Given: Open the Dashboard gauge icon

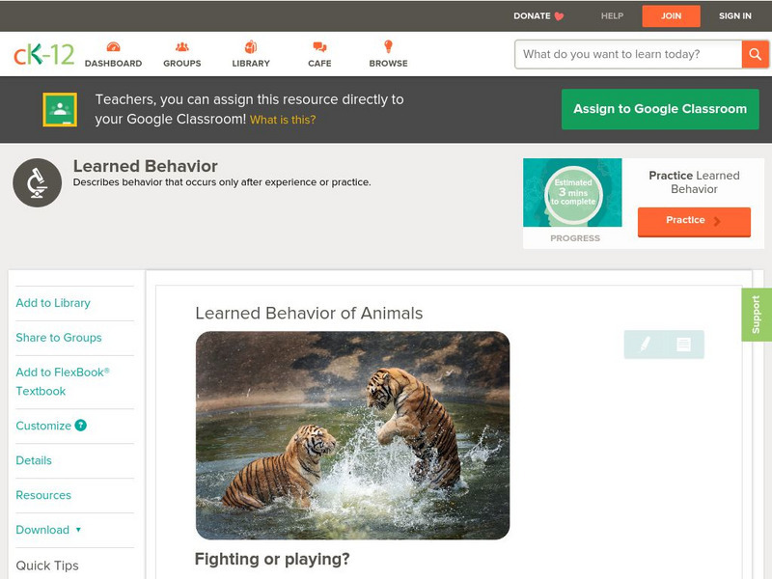Looking at the screenshot, I should tap(113, 46).
